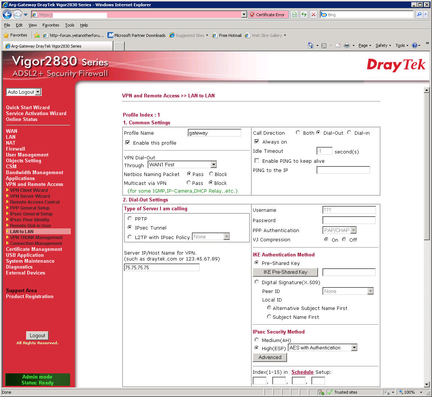Select Dial-in call direction radio
432x397 pixels.
coord(349,132)
